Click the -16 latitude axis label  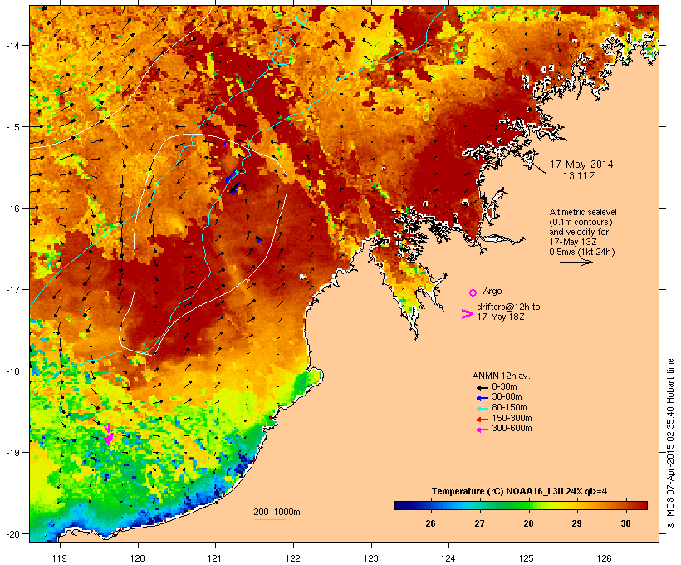click(12, 209)
